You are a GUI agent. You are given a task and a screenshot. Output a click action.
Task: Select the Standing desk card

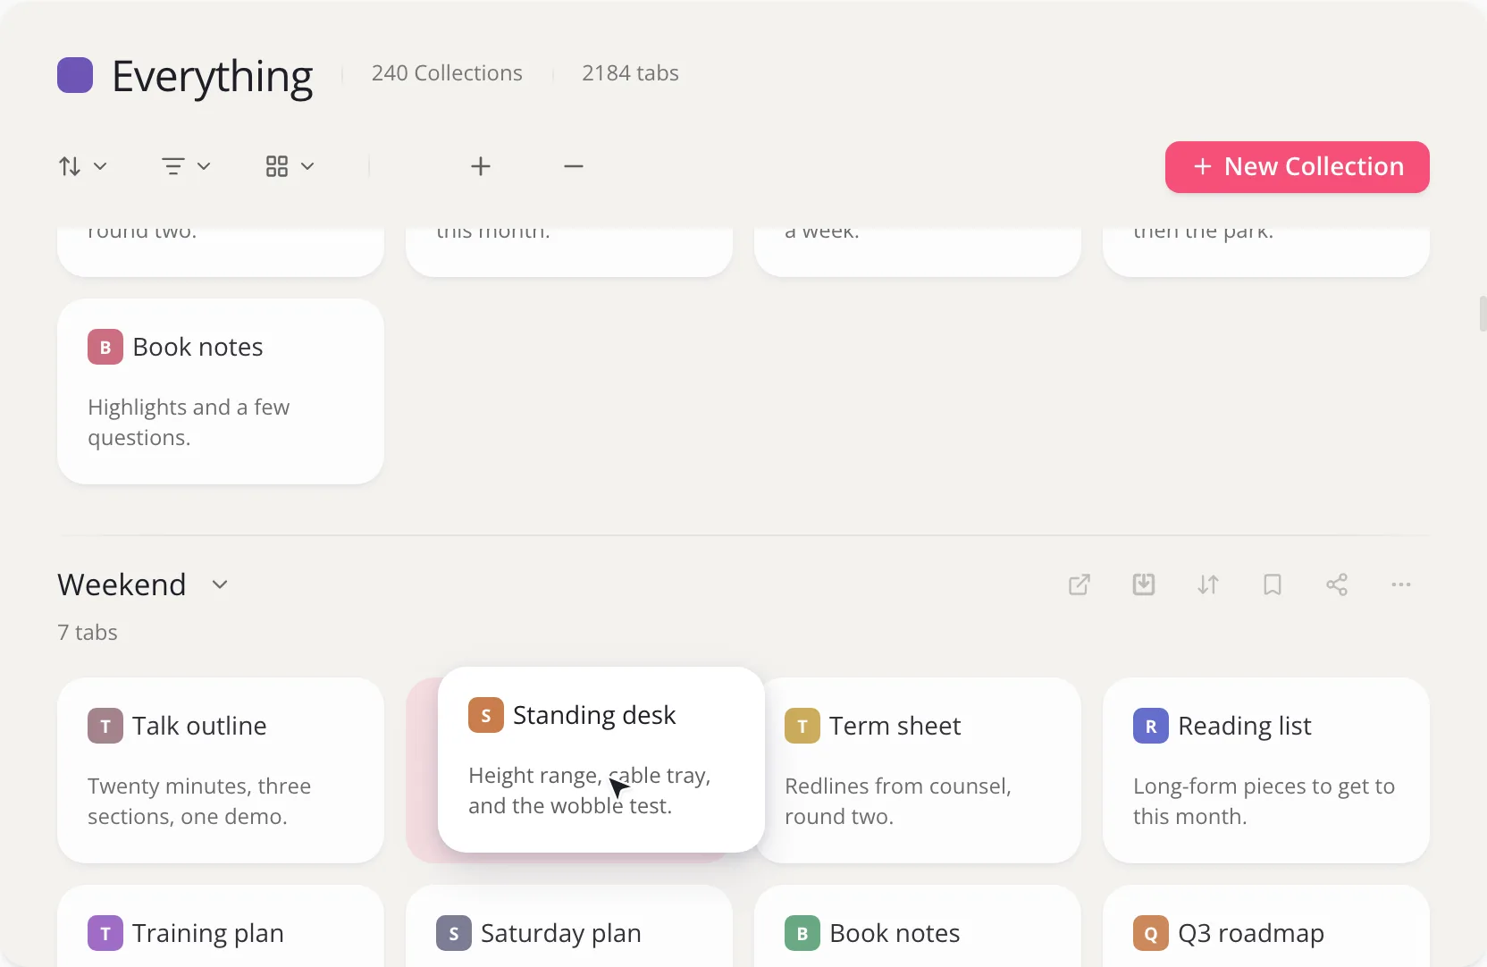point(601,760)
